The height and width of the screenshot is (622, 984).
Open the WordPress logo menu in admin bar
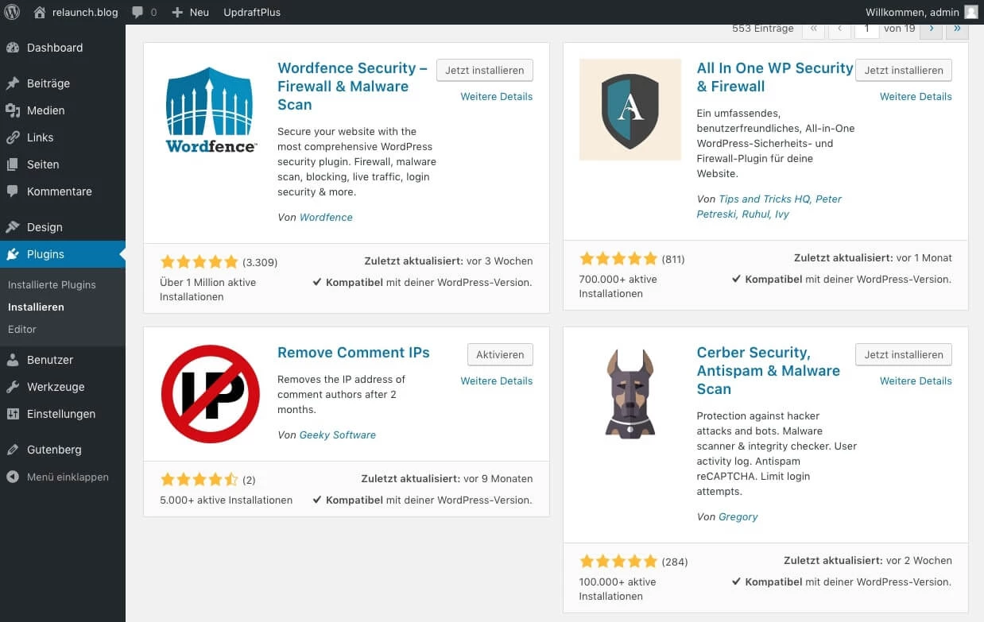tap(11, 12)
